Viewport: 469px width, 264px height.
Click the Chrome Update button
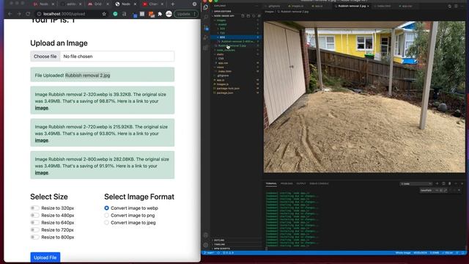(186, 14)
